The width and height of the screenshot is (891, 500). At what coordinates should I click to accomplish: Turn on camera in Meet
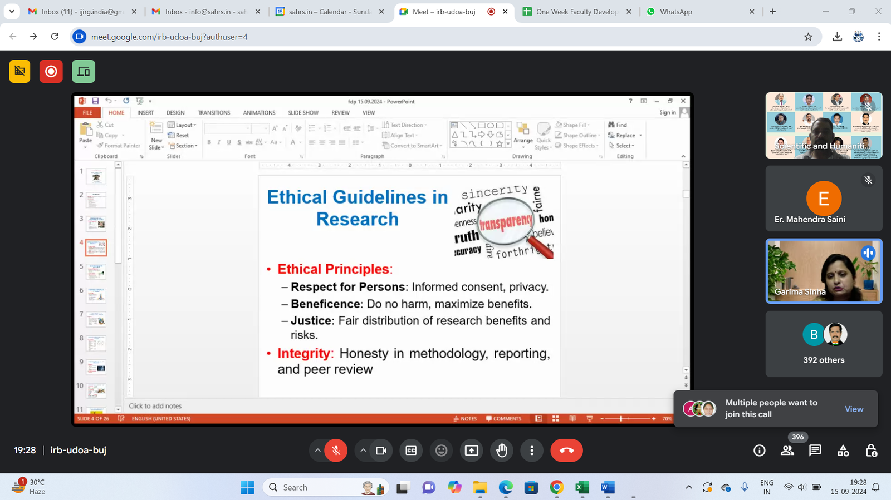(x=381, y=451)
